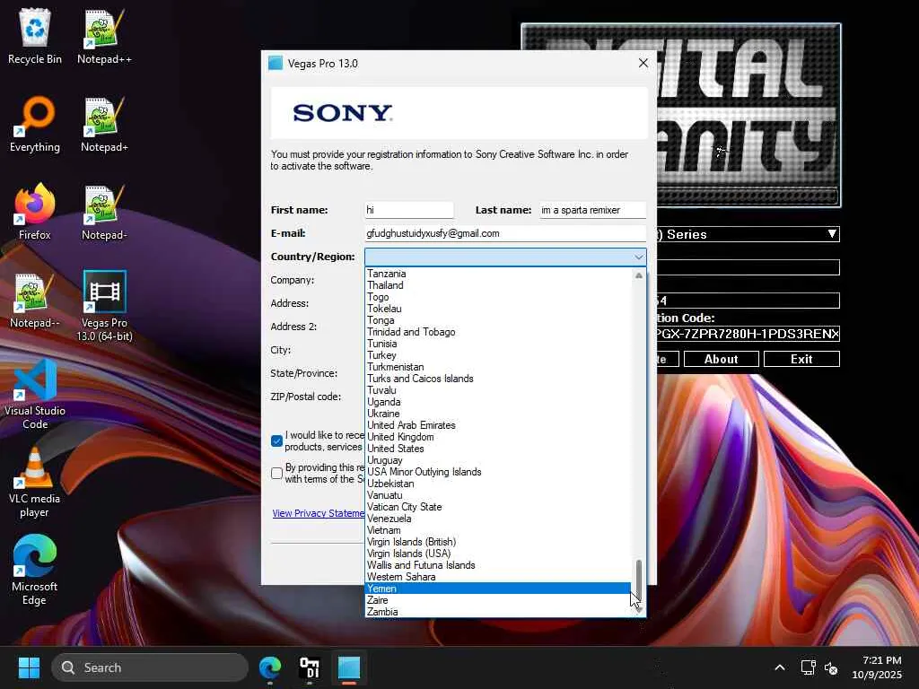Expand the Series dropdown in keygen

[x=832, y=234]
